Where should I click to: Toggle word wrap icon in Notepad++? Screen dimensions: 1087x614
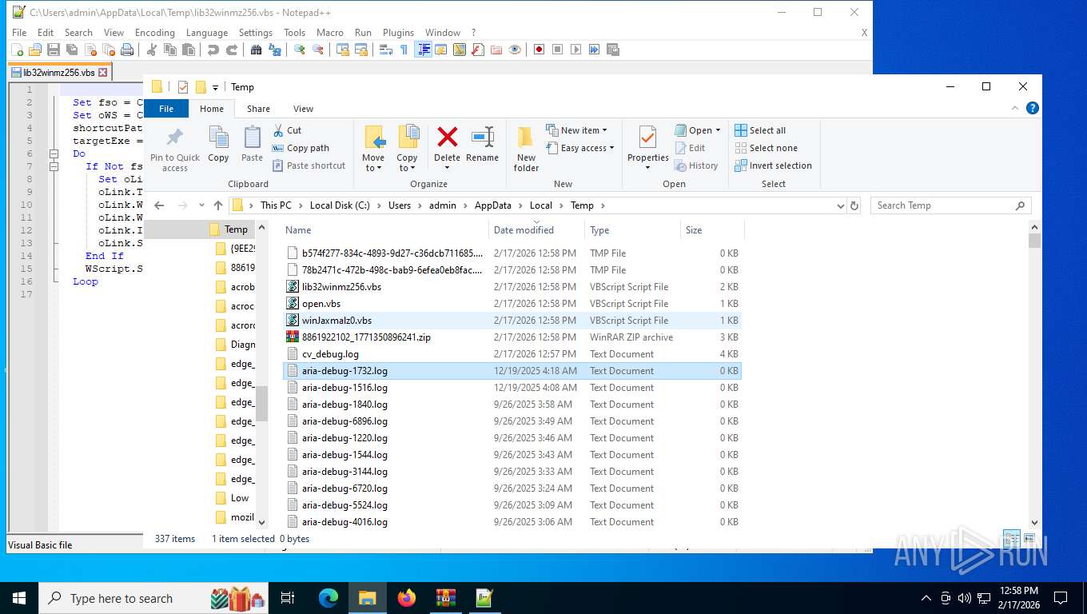tap(386, 50)
